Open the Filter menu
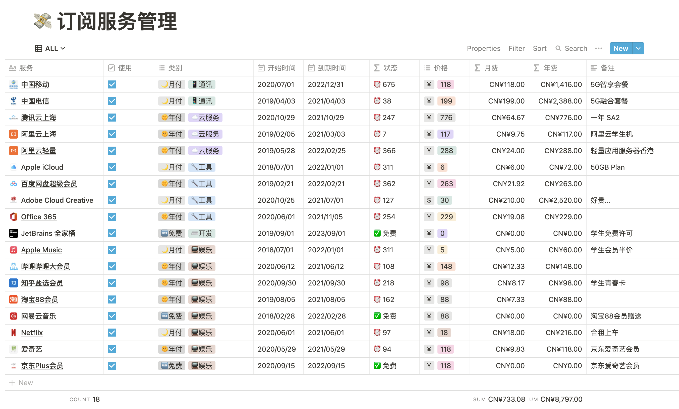679x409 pixels. [517, 48]
